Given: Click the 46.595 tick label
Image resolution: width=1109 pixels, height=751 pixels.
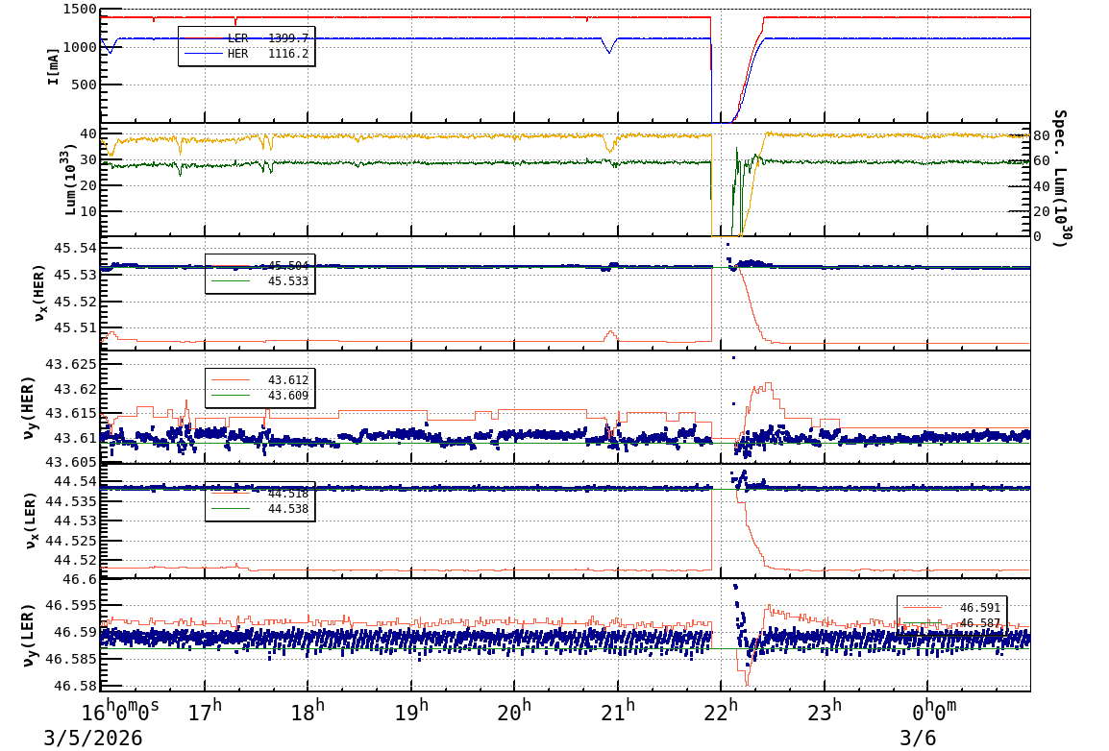Looking at the screenshot, I should pos(71,605).
